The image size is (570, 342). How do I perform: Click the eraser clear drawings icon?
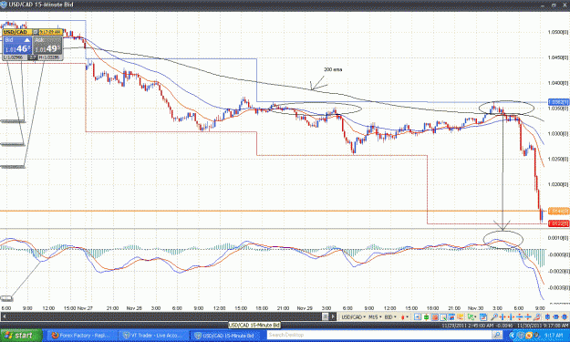pos(537,317)
